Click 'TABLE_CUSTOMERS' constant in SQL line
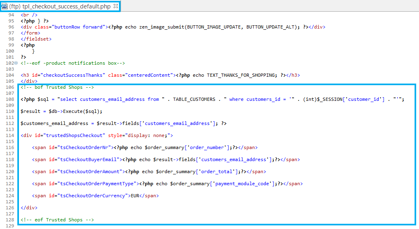This screenshot has height=229, width=419. [x=194, y=99]
